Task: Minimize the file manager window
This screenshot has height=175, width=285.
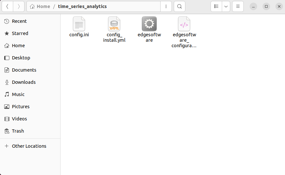Action: click(x=253, y=6)
